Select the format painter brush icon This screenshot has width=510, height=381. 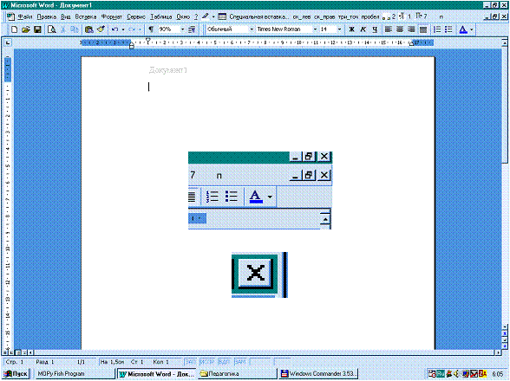(x=101, y=29)
